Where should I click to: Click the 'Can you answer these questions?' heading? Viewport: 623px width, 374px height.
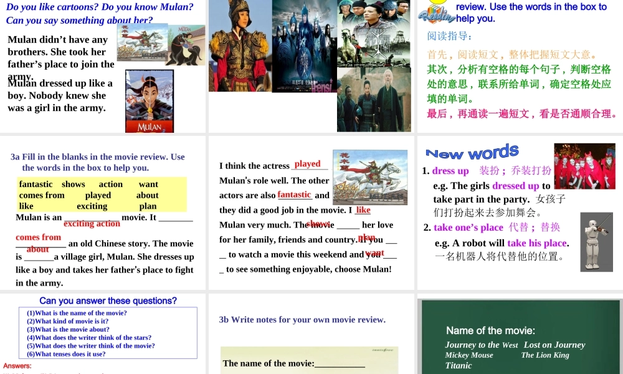click(x=108, y=301)
